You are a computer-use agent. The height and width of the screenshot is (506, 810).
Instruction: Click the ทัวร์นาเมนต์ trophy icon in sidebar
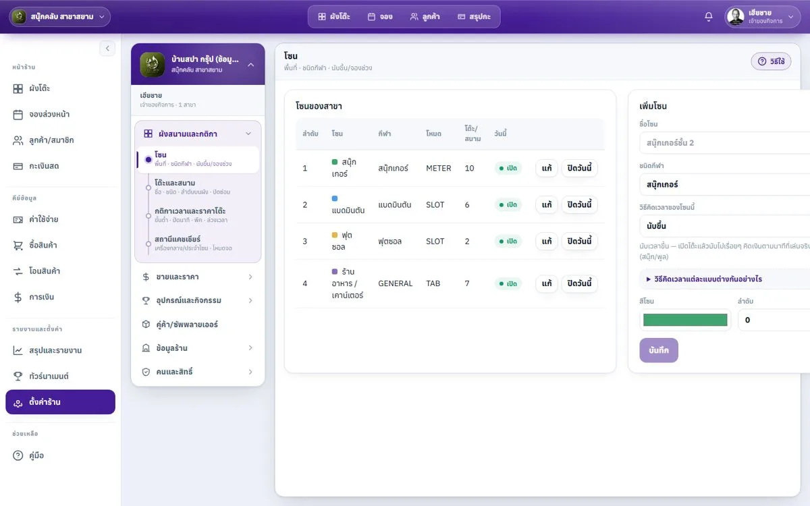coord(18,376)
